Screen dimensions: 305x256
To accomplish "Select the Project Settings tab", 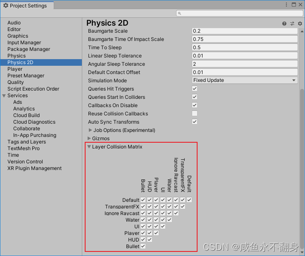I will click(x=27, y=5).
